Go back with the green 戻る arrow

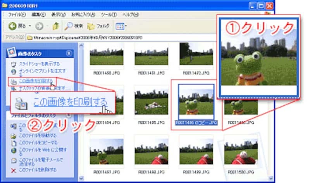pyautogui.click(x=12, y=26)
